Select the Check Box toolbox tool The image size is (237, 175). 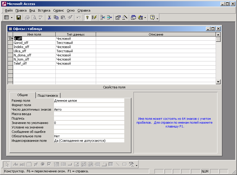(50, 164)
